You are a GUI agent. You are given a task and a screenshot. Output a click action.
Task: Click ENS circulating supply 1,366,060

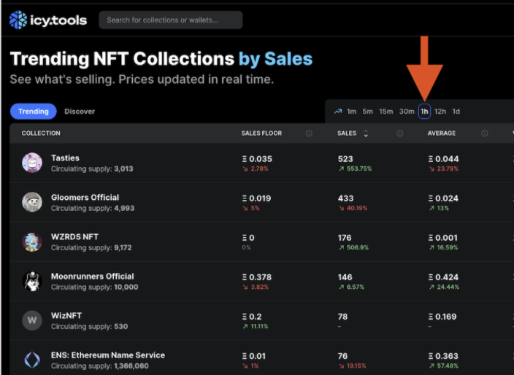click(99, 366)
